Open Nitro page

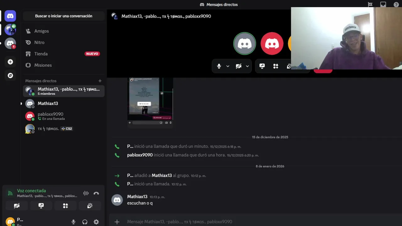point(64,42)
